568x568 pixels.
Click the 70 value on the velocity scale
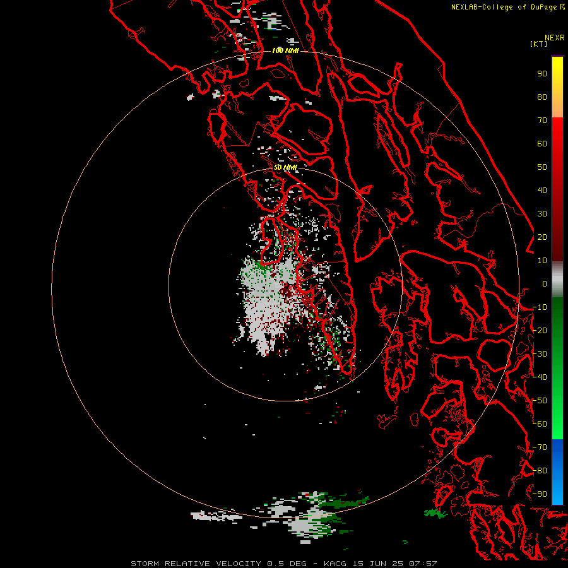542,121
